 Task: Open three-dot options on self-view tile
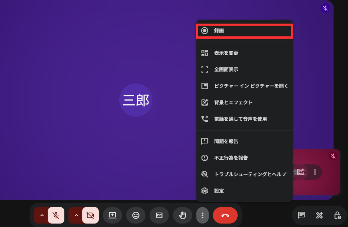click(x=315, y=172)
